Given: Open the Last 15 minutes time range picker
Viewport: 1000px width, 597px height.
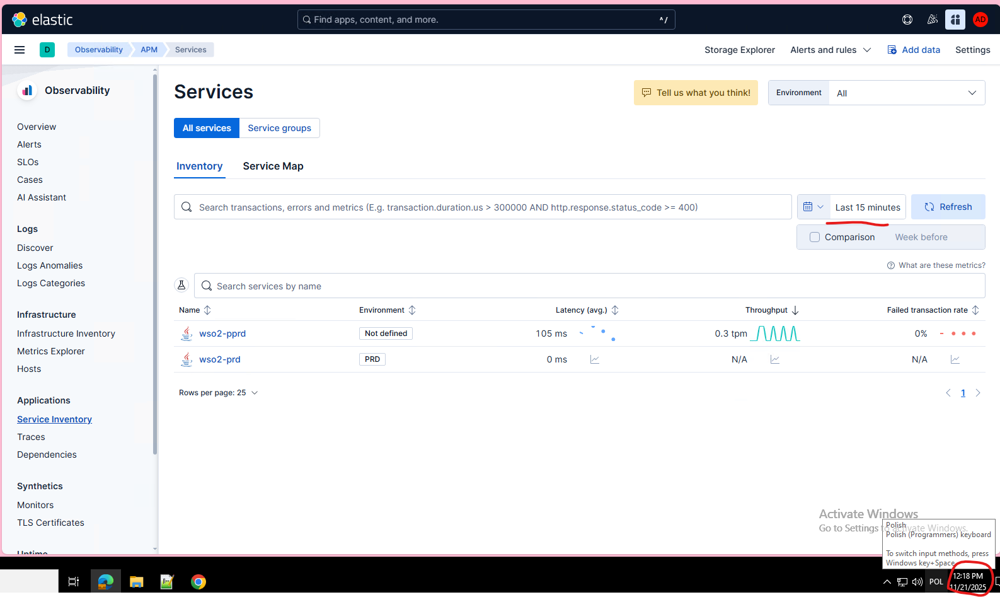Looking at the screenshot, I should coord(868,207).
